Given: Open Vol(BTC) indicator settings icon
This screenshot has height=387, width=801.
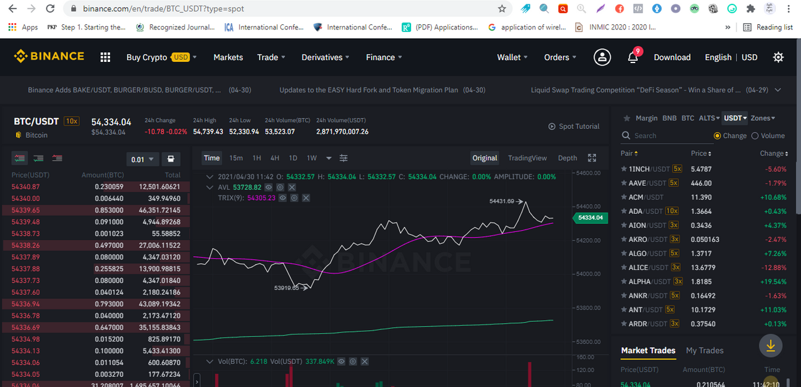Looking at the screenshot, I should click(353, 361).
